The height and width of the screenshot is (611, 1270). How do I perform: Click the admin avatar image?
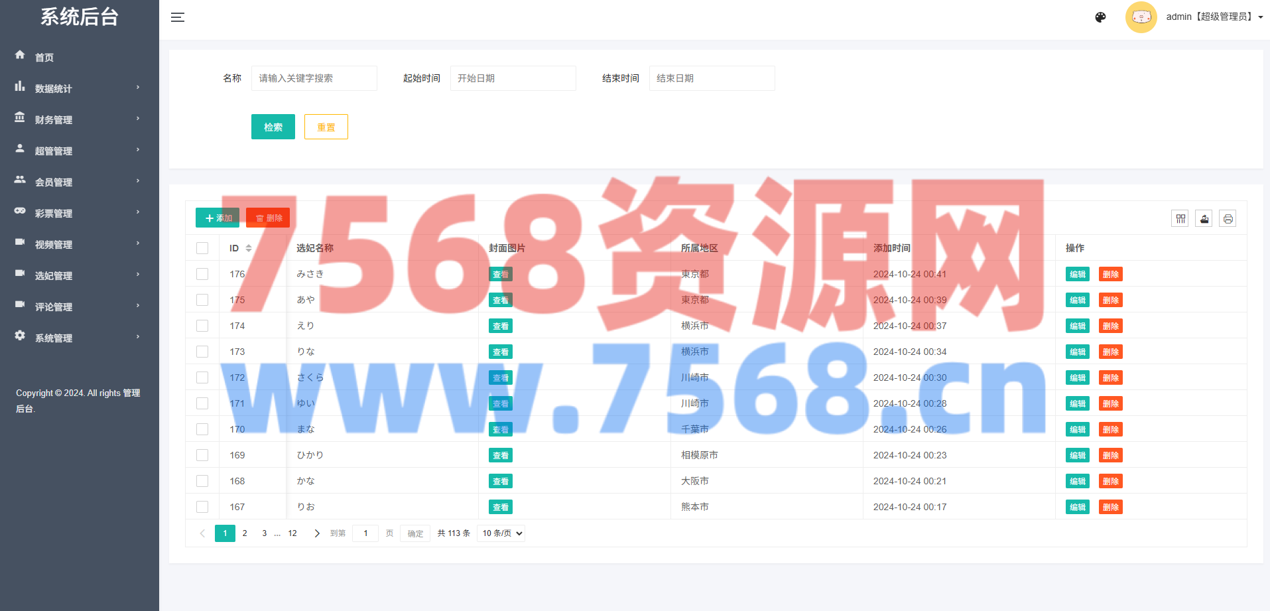[1141, 17]
